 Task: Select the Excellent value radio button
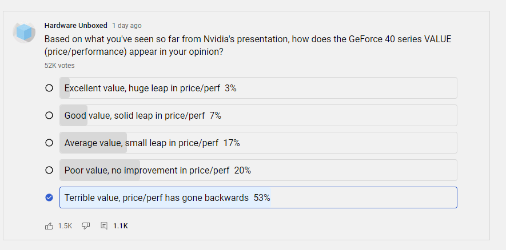[49, 88]
